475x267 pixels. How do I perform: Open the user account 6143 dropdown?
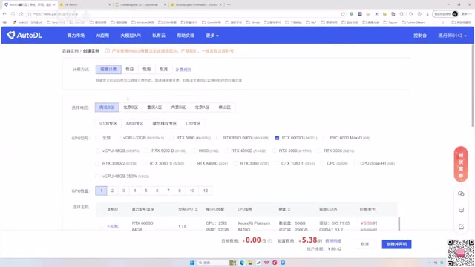[452, 36]
